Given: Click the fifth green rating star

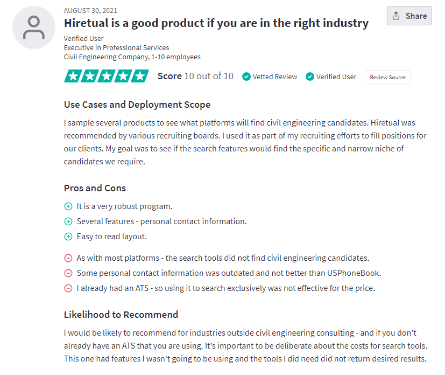Looking at the screenshot, I should point(140,76).
